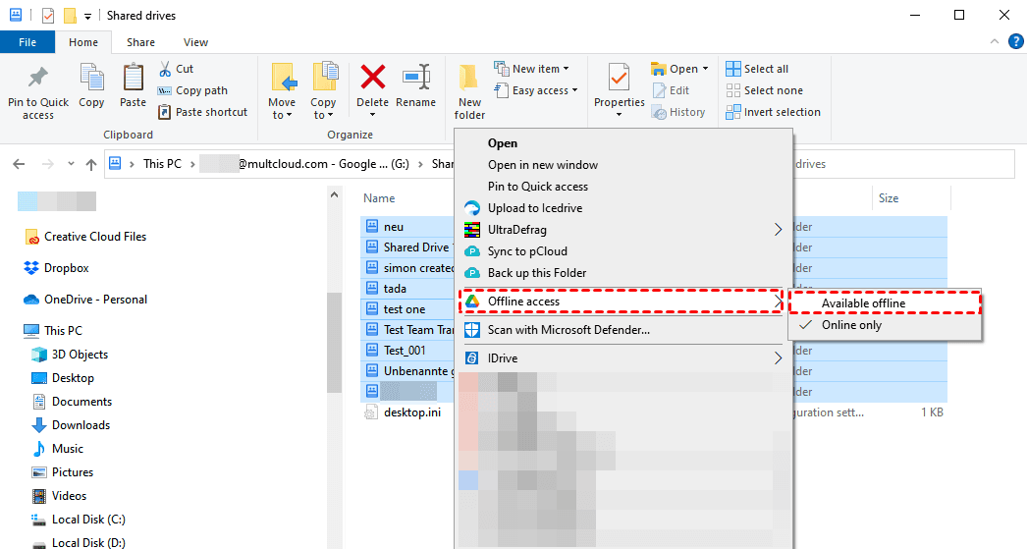This screenshot has width=1028, height=549.
Task: Open Documents in the navigation pane
Action: point(72,402)
